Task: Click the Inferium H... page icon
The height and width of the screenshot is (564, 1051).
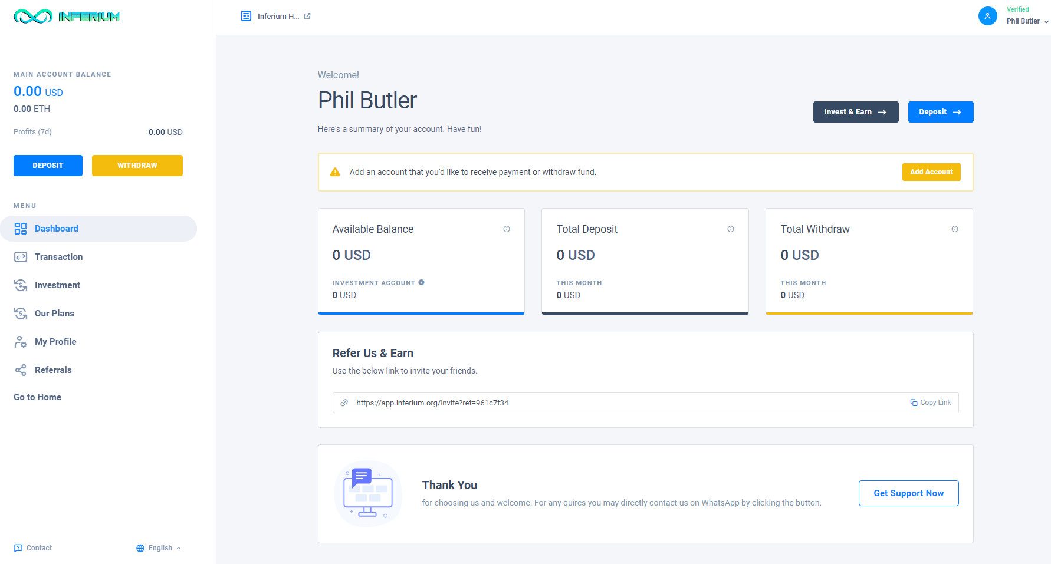Action: point(246,16)
